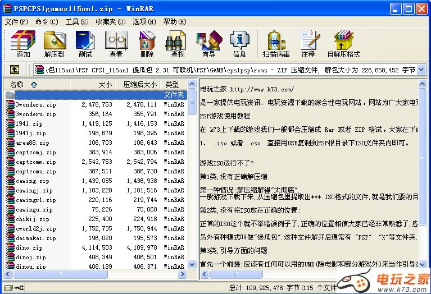
Task: Sort by 压缩后大小 column header
Action: [140, 84]
